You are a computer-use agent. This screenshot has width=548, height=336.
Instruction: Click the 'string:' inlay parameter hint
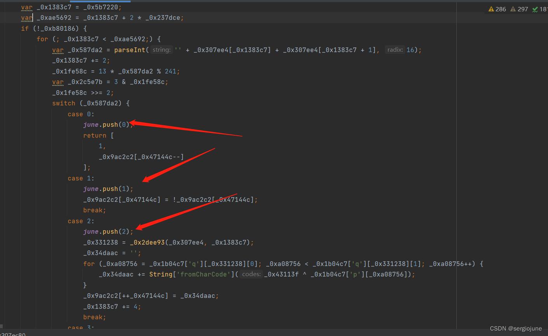coord(161,50)
